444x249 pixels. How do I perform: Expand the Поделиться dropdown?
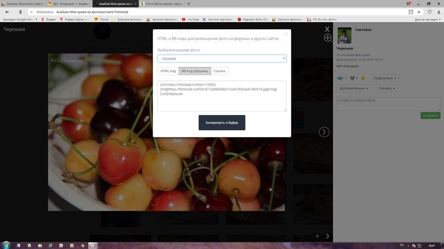click(385, 78)
